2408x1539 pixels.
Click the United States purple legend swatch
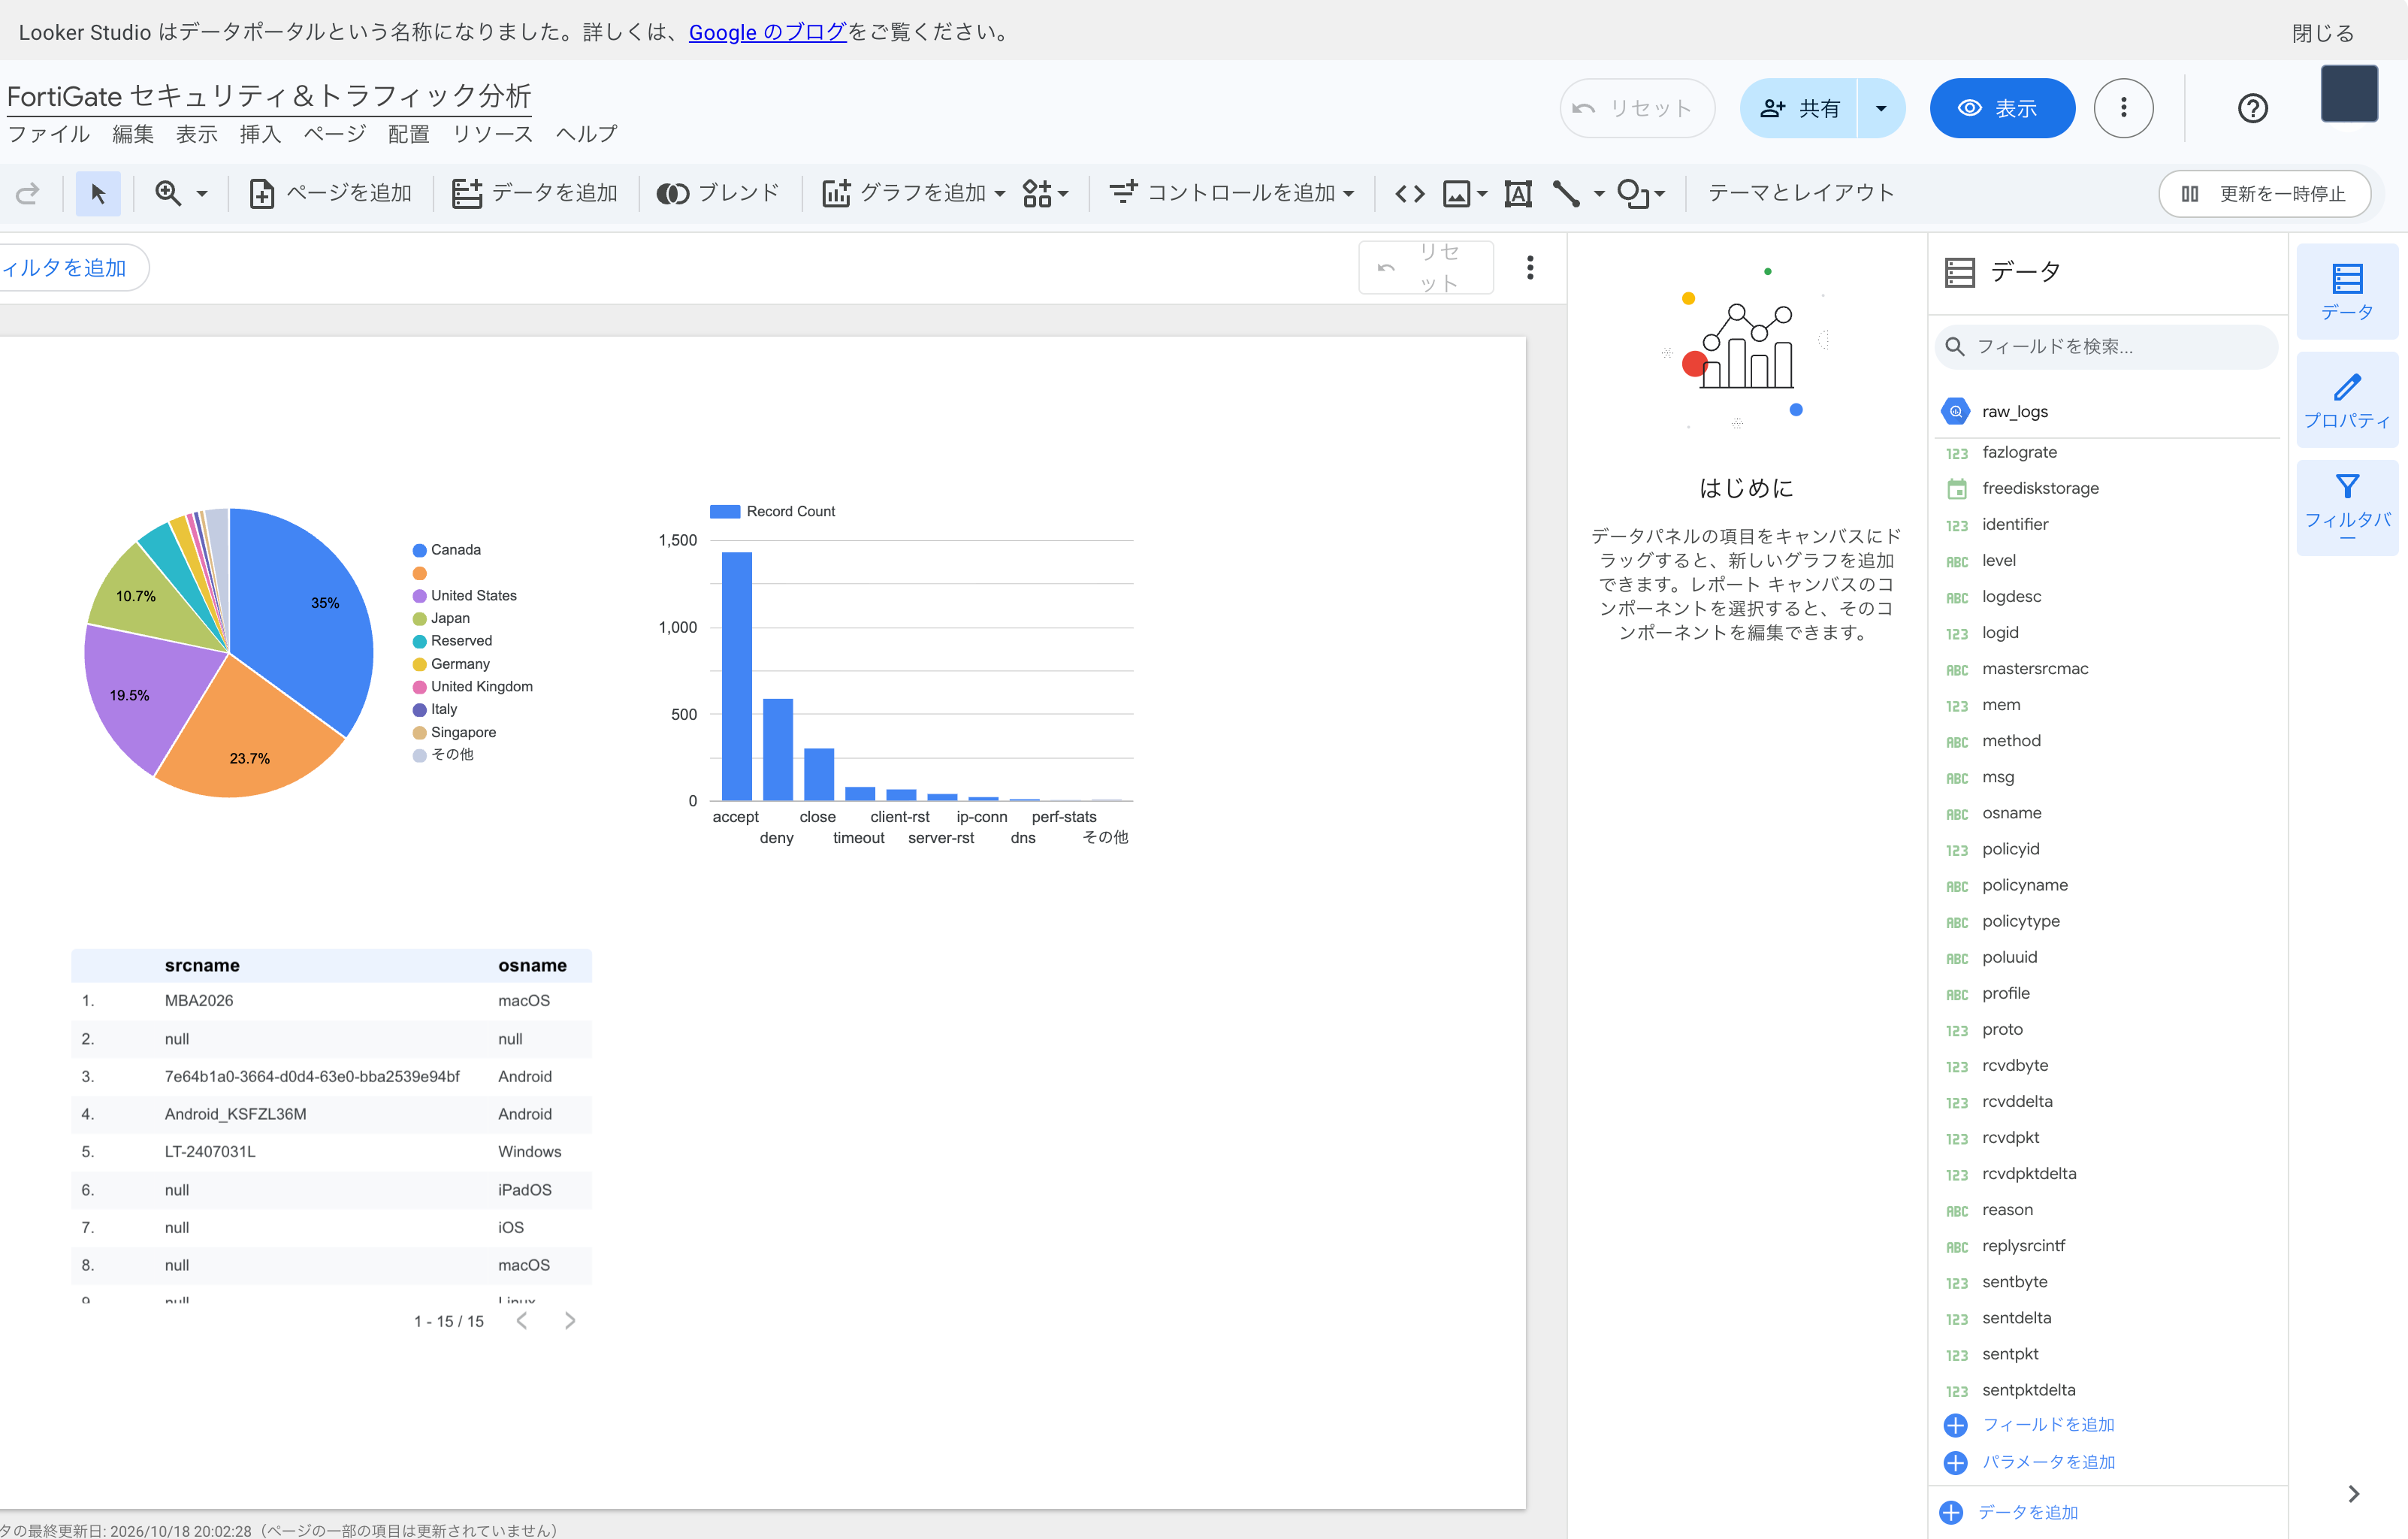(420, 596)
